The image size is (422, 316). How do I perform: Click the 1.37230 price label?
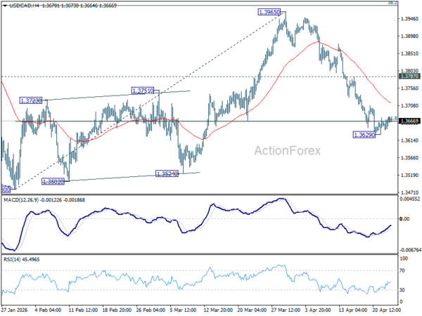pos(31,100)
